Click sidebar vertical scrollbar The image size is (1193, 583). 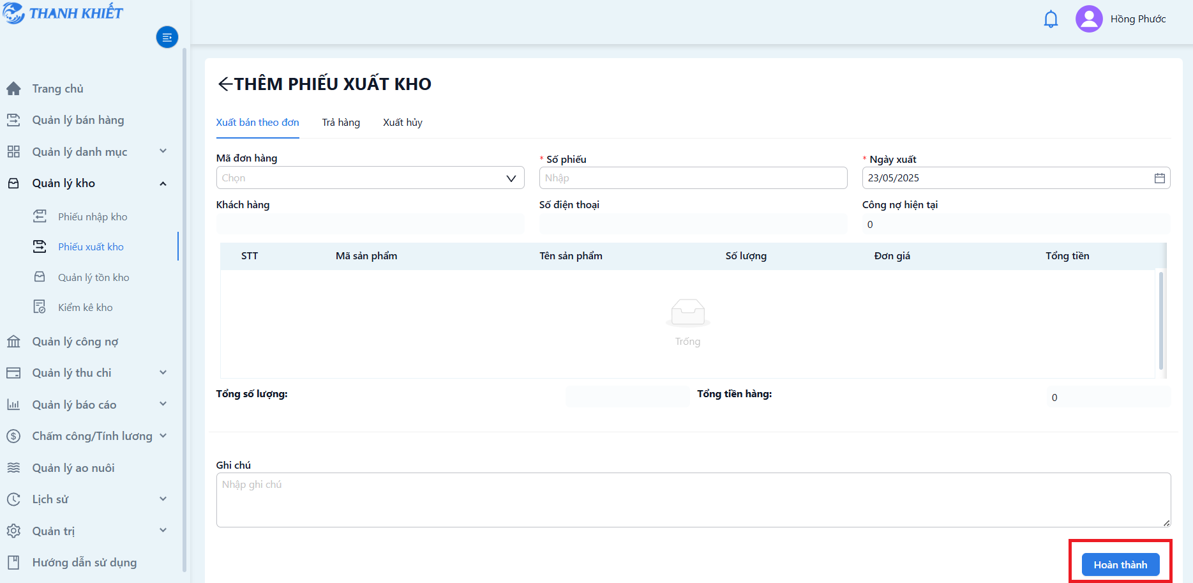coord(184,310)
